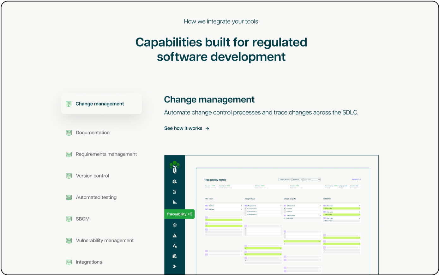The image size is (439, 275).
Task: Select the Documentation tab
Action: tap(93, 133)
